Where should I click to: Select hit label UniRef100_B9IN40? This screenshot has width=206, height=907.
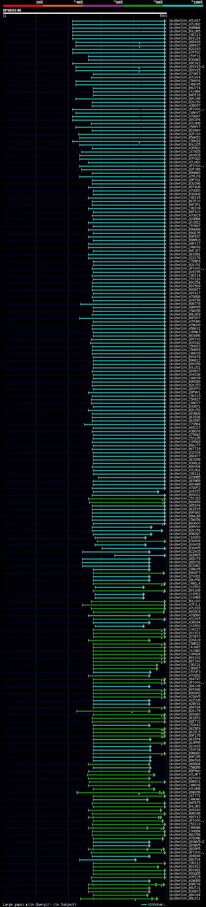point(184,131)
